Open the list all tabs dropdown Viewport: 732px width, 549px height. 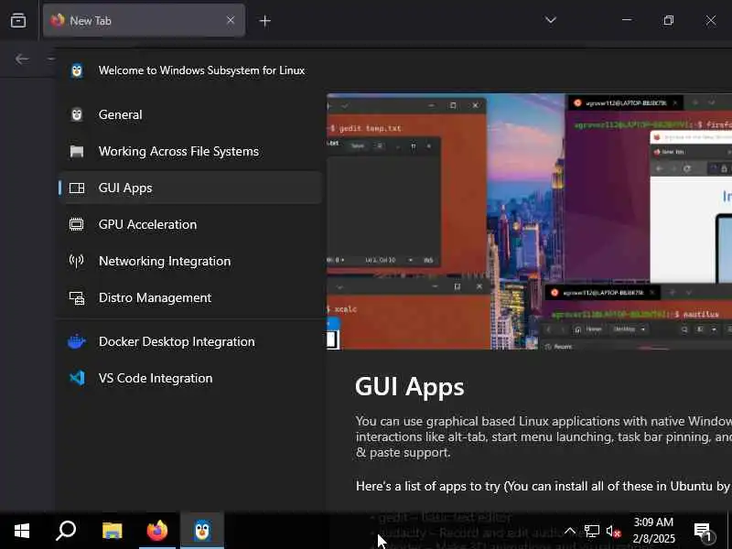pyautogui.click(x=551, y=20)
